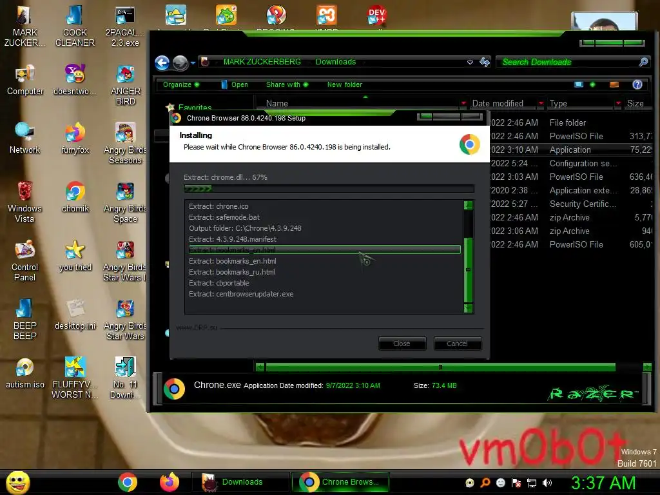The height and width of the screenshot is (495, 660).
Task: Click the 3:37 AM taskbar clock
Action: coord(603,483)
